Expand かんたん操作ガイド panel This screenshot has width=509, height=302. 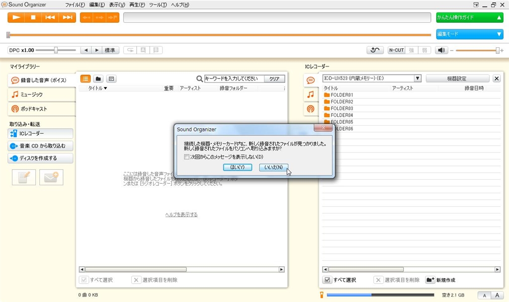pos(469,17)
